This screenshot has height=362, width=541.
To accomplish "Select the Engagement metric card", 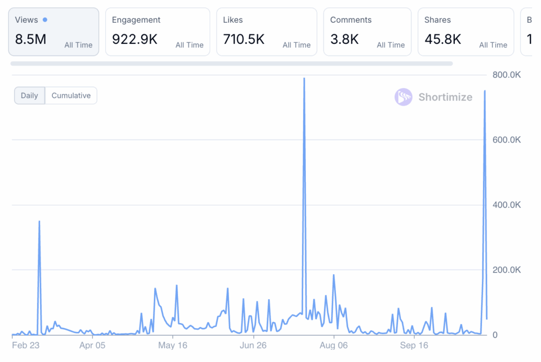I will coord(157,32).
